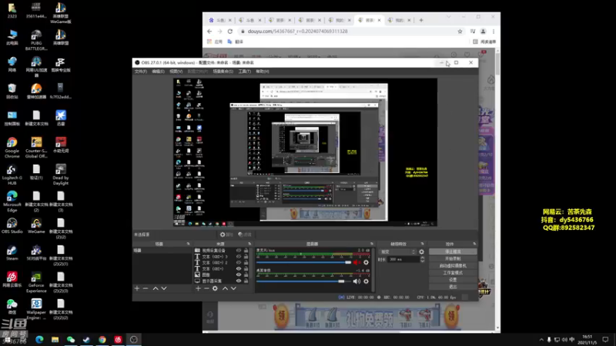
Task: Toggle visibility of 文本 (GDI+) 2 source
Action: point(239,262)
